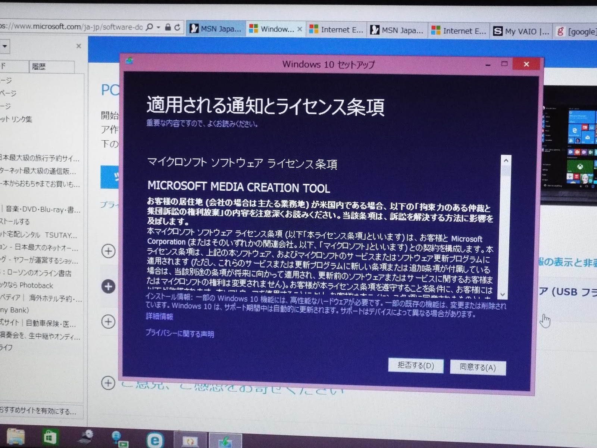Click the 報の表示と非 link on webpage
The image size is (597, 448).
tap(567, 262)
